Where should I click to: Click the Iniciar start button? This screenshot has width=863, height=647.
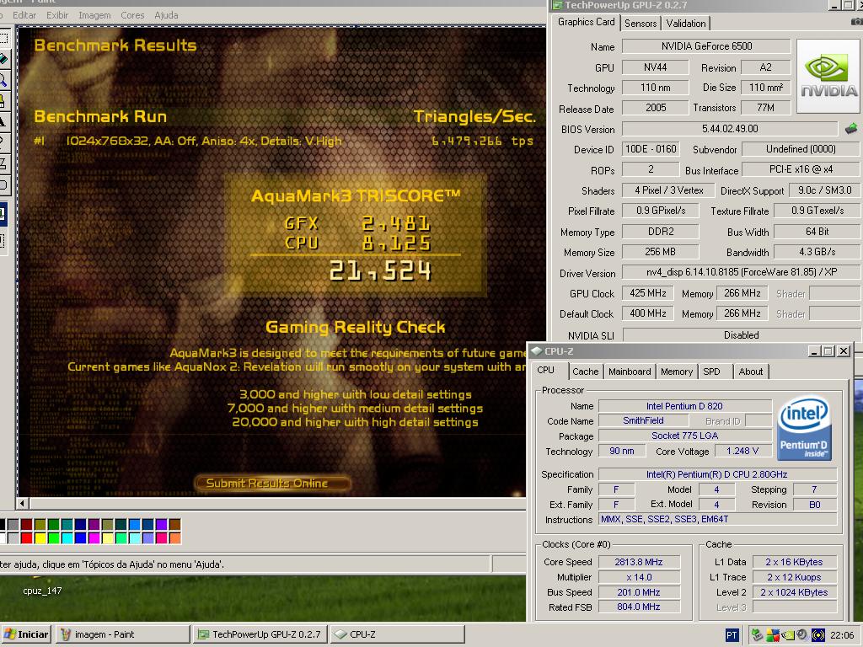pyautogui.click(x=26, y=635)
